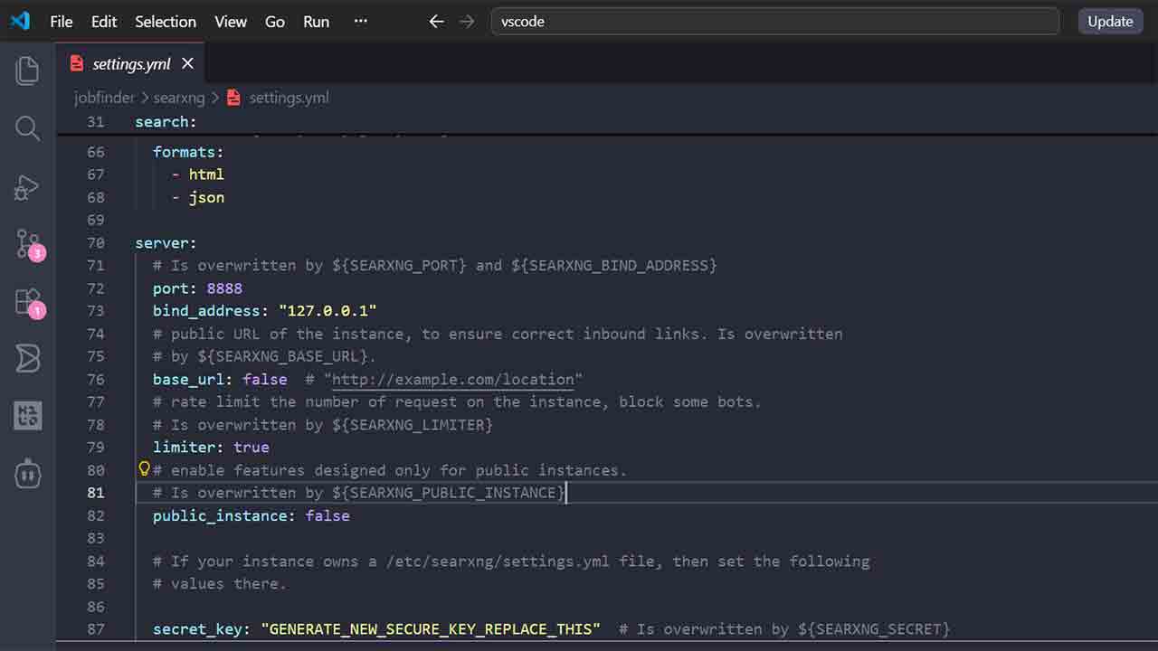Click the /etc/searxng/settings.yml comment on line 84
1158x651 pixels.
pyautogui.click(x=498, y=561)
